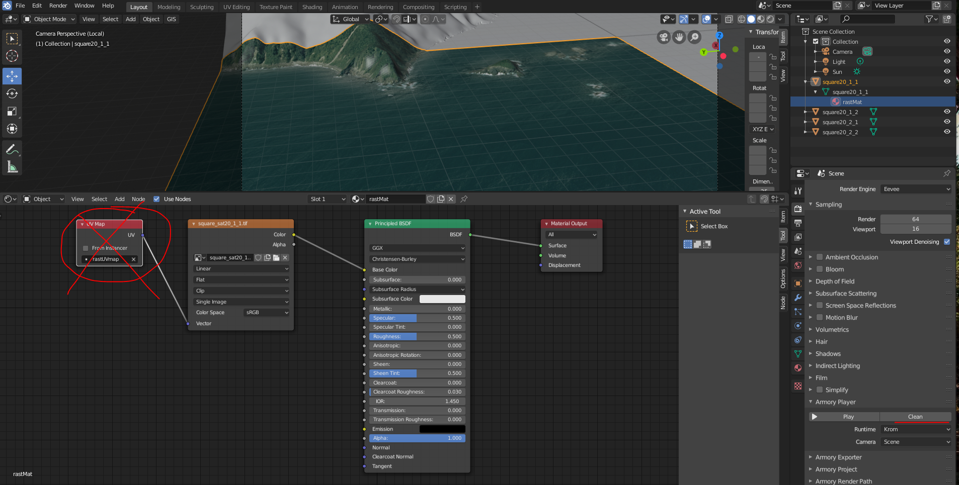Click Armory Player Clean button

[x=915, y=417]
